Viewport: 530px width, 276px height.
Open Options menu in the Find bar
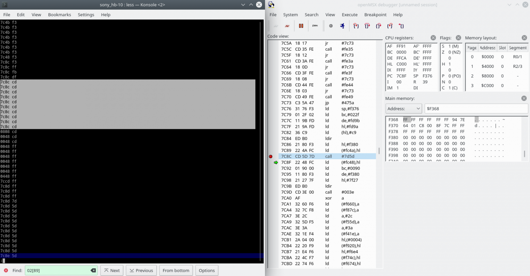(x=207, y=270)
